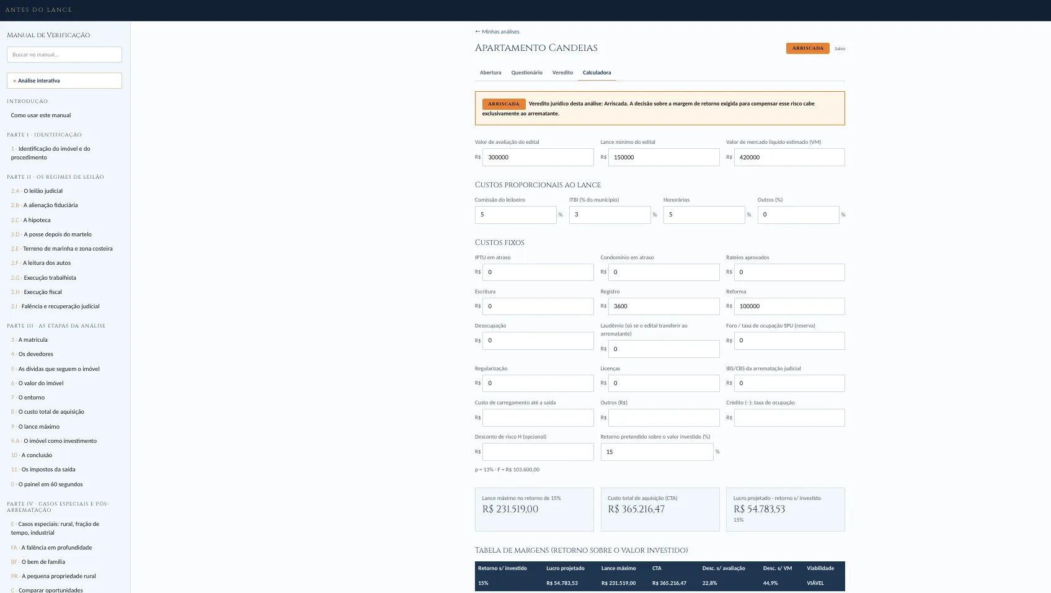Edit the Reforma field showing 100000
This screenshot has width=1051, height=593.
[789, 306]
